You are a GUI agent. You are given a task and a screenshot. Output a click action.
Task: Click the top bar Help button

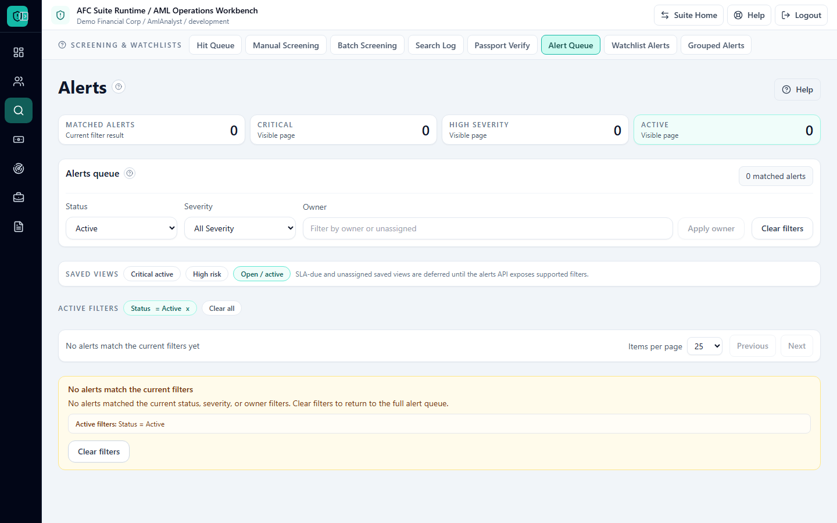pyautogui.click(x=749, y=15)
